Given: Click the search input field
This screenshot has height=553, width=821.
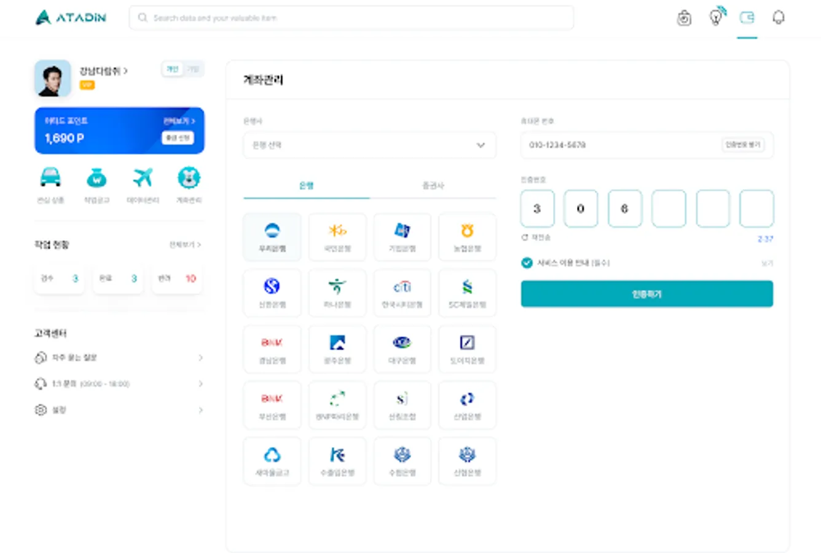Looking at the screenshot, I should 352,18.
